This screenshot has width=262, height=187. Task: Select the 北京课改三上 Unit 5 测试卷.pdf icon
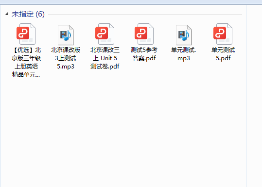[105, 34]
